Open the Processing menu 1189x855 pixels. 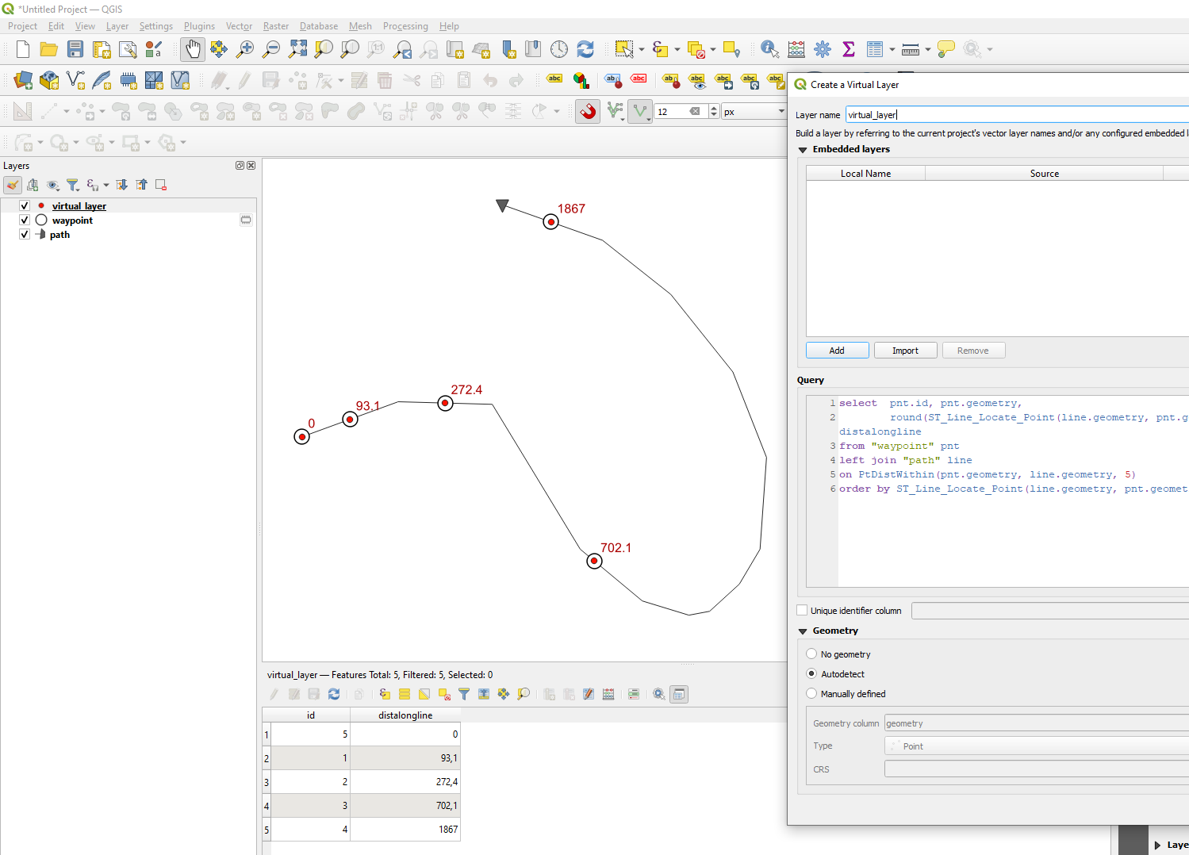tap(405, 26)
